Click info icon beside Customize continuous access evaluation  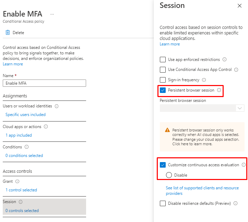click(x=244, y=165)
